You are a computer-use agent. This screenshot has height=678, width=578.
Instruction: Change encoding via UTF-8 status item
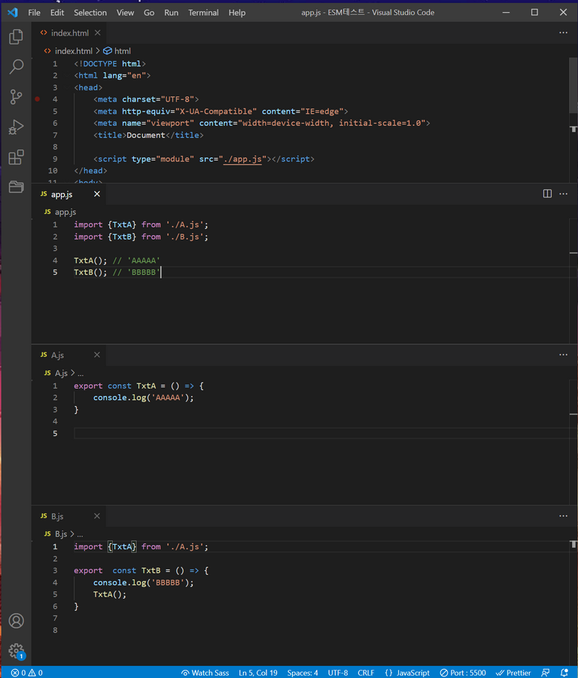point(338,673)
